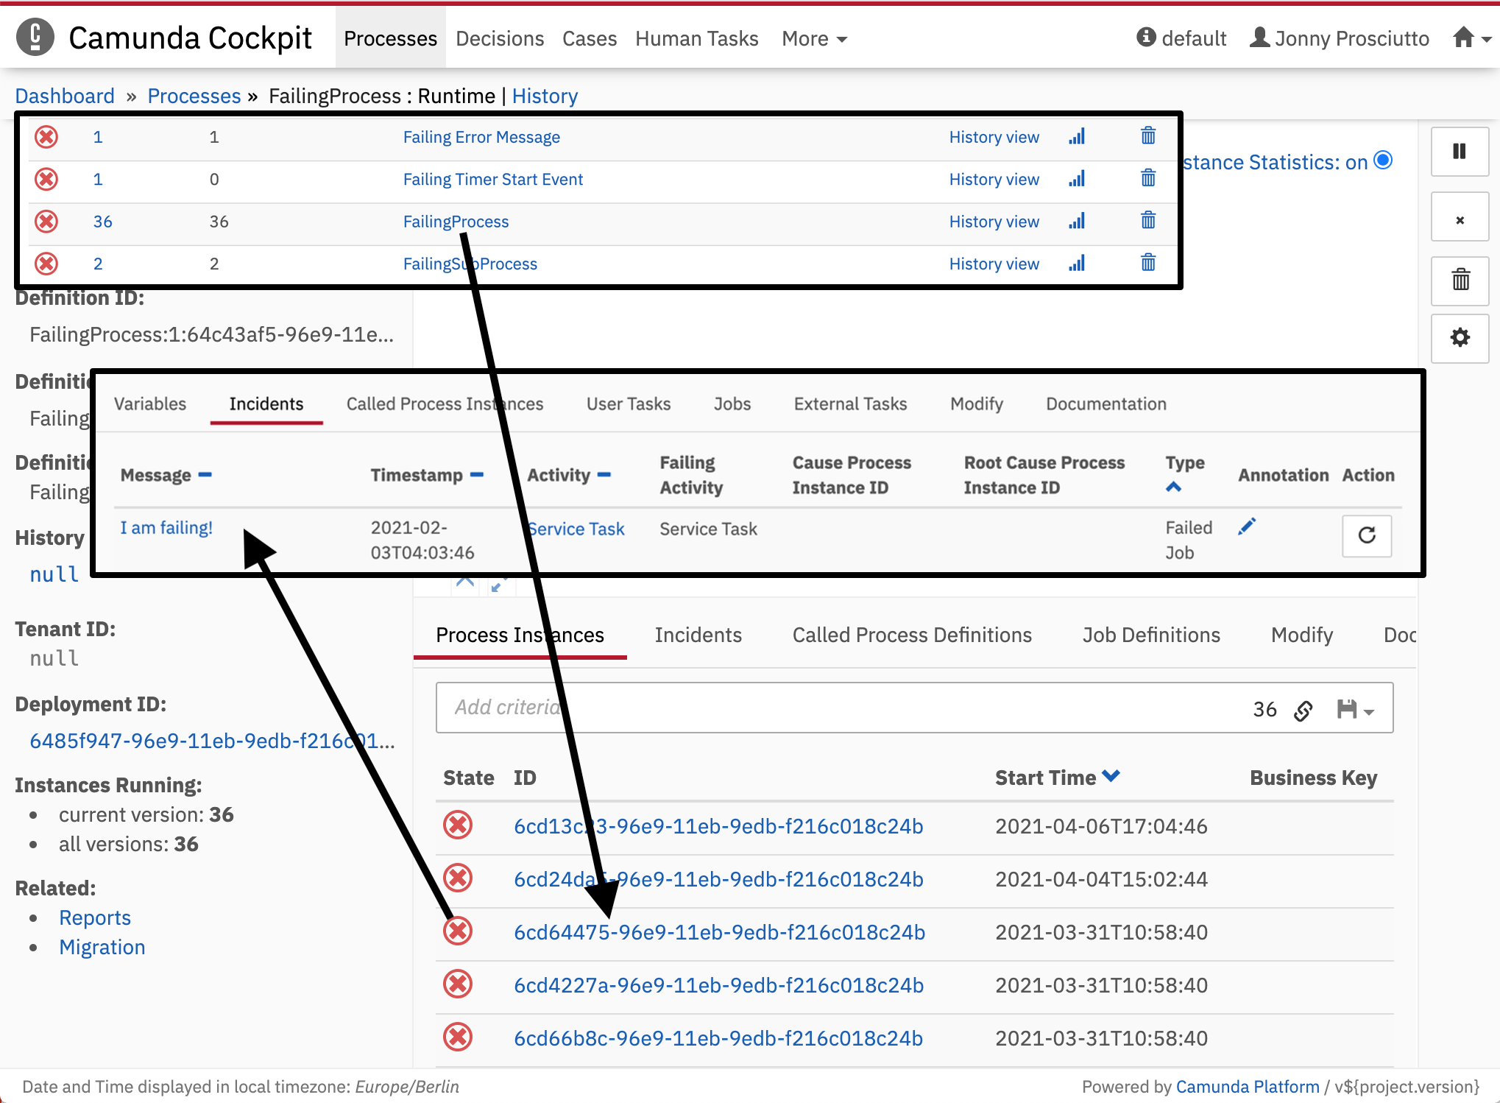Open the More dropdown in navigation
The image size is (1500, 1103).
[814, 38]
